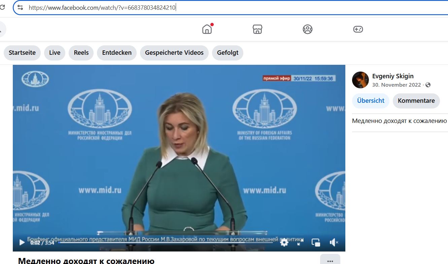448x264 pixels.
Task: Seek on the video progress bar
Action: tap(165, 242)
